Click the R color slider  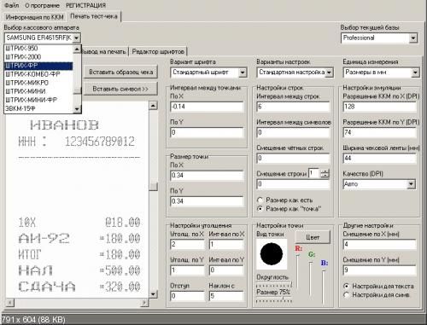coord(298,271)
